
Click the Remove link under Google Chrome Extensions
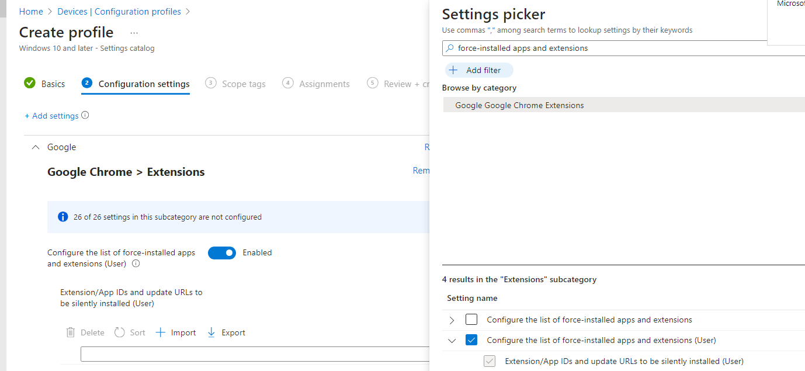click(x=421, y=171)
